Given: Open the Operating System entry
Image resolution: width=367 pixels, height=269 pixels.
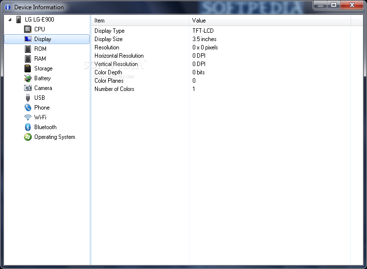Looking at the screenshot, I should pos(55,137).
